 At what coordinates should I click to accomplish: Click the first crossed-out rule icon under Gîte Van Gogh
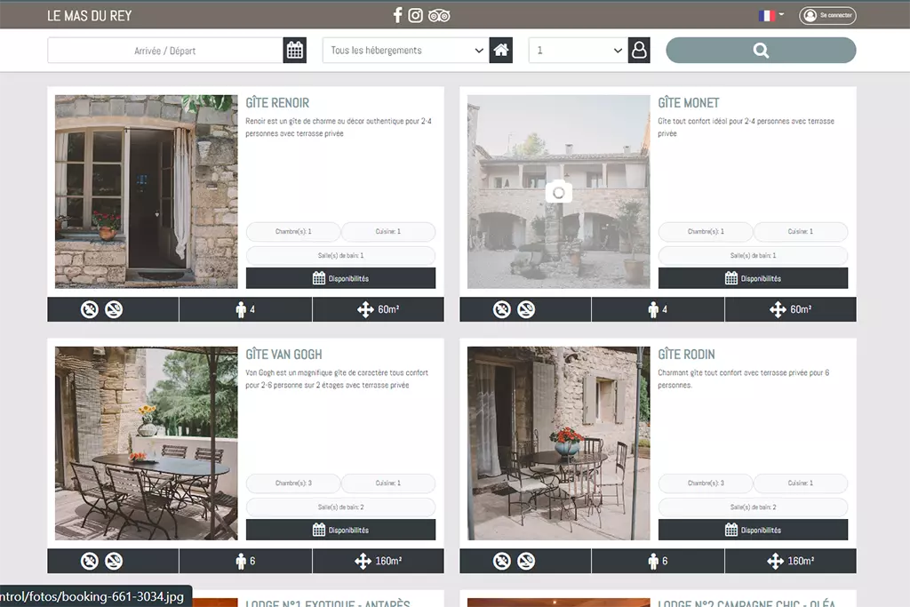coord(90,561)
